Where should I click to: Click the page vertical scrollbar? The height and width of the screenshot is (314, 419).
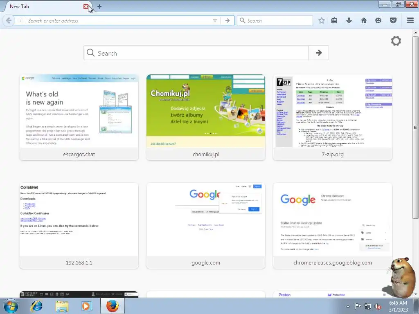(x=415, y=128)
